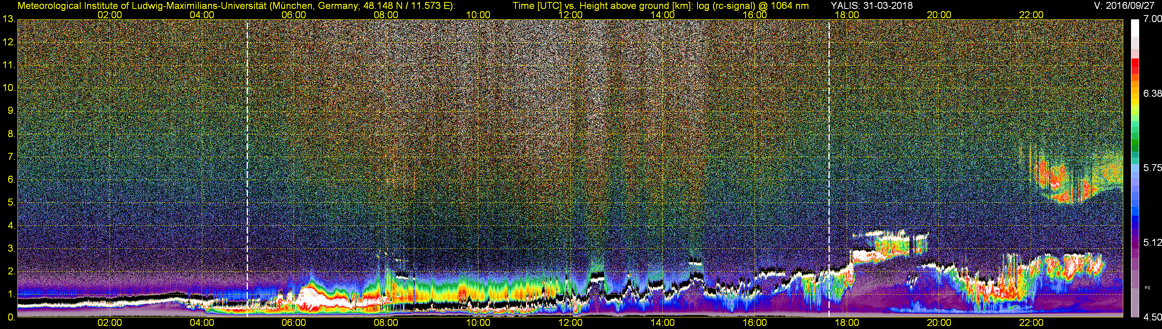Click the white dashed vertical line near 05:00
Image resolution: width=1162 pixels, height=329 pixels.
[x=247, y=168]
